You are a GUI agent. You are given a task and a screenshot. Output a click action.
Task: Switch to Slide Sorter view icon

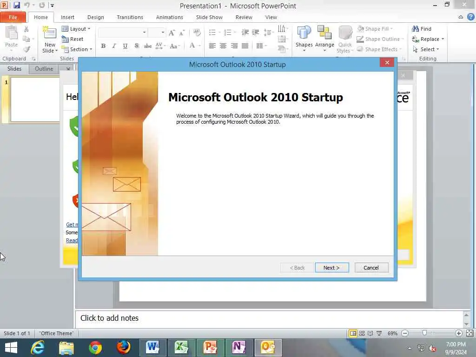362,333
